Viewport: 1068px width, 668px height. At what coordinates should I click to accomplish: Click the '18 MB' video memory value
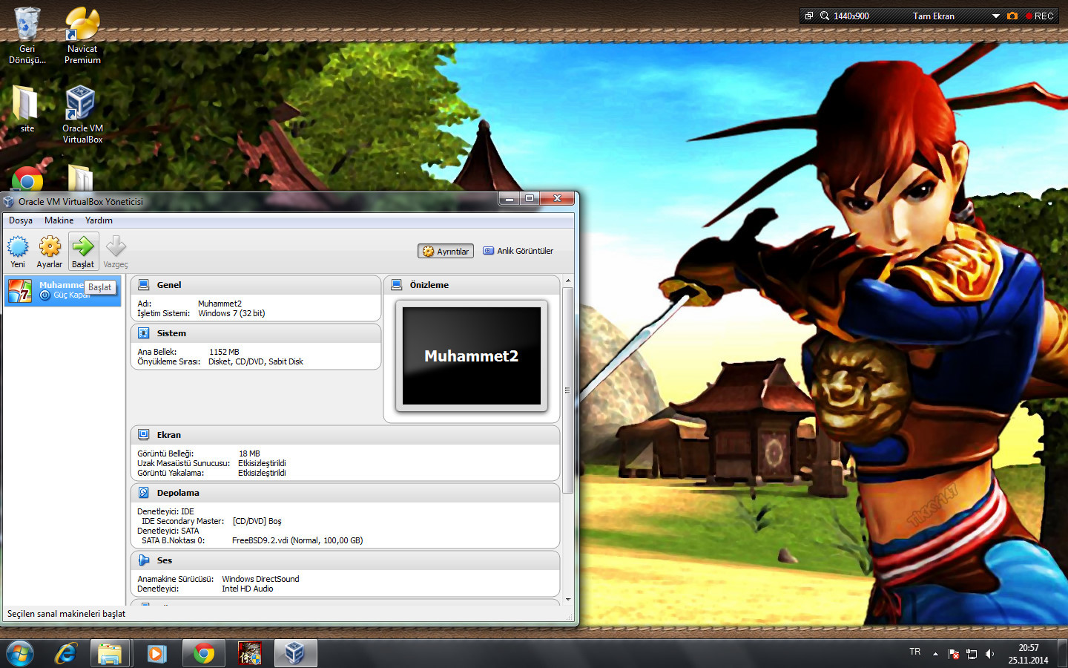(x=249, y=453)
